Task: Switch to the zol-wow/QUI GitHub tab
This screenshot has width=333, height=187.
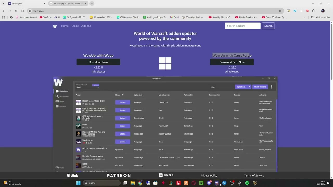Action: [x=68, y=4]
